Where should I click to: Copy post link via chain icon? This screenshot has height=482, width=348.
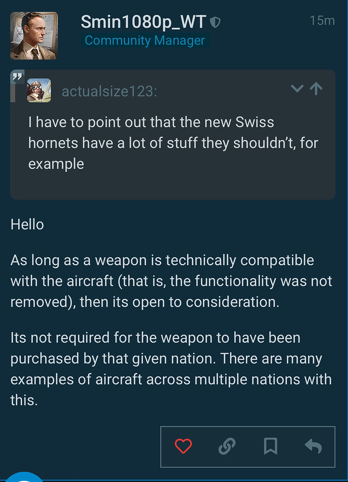226,447
